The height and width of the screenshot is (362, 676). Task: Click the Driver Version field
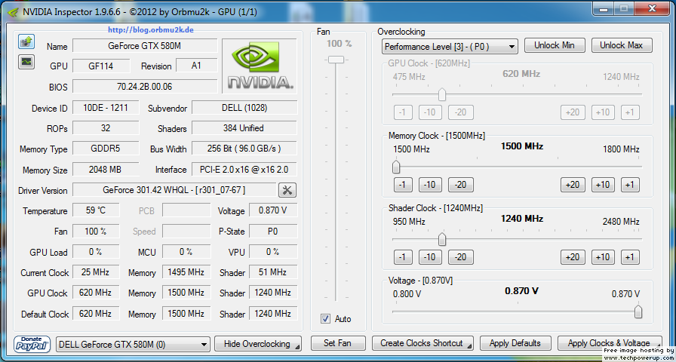[x=174, y=189]
